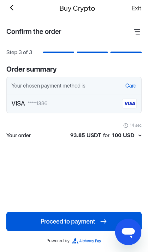The height and width of the screenshot is (252, 148).
Task: Click the Your order label
Action: pyautogui.click(x=19, y=135)
